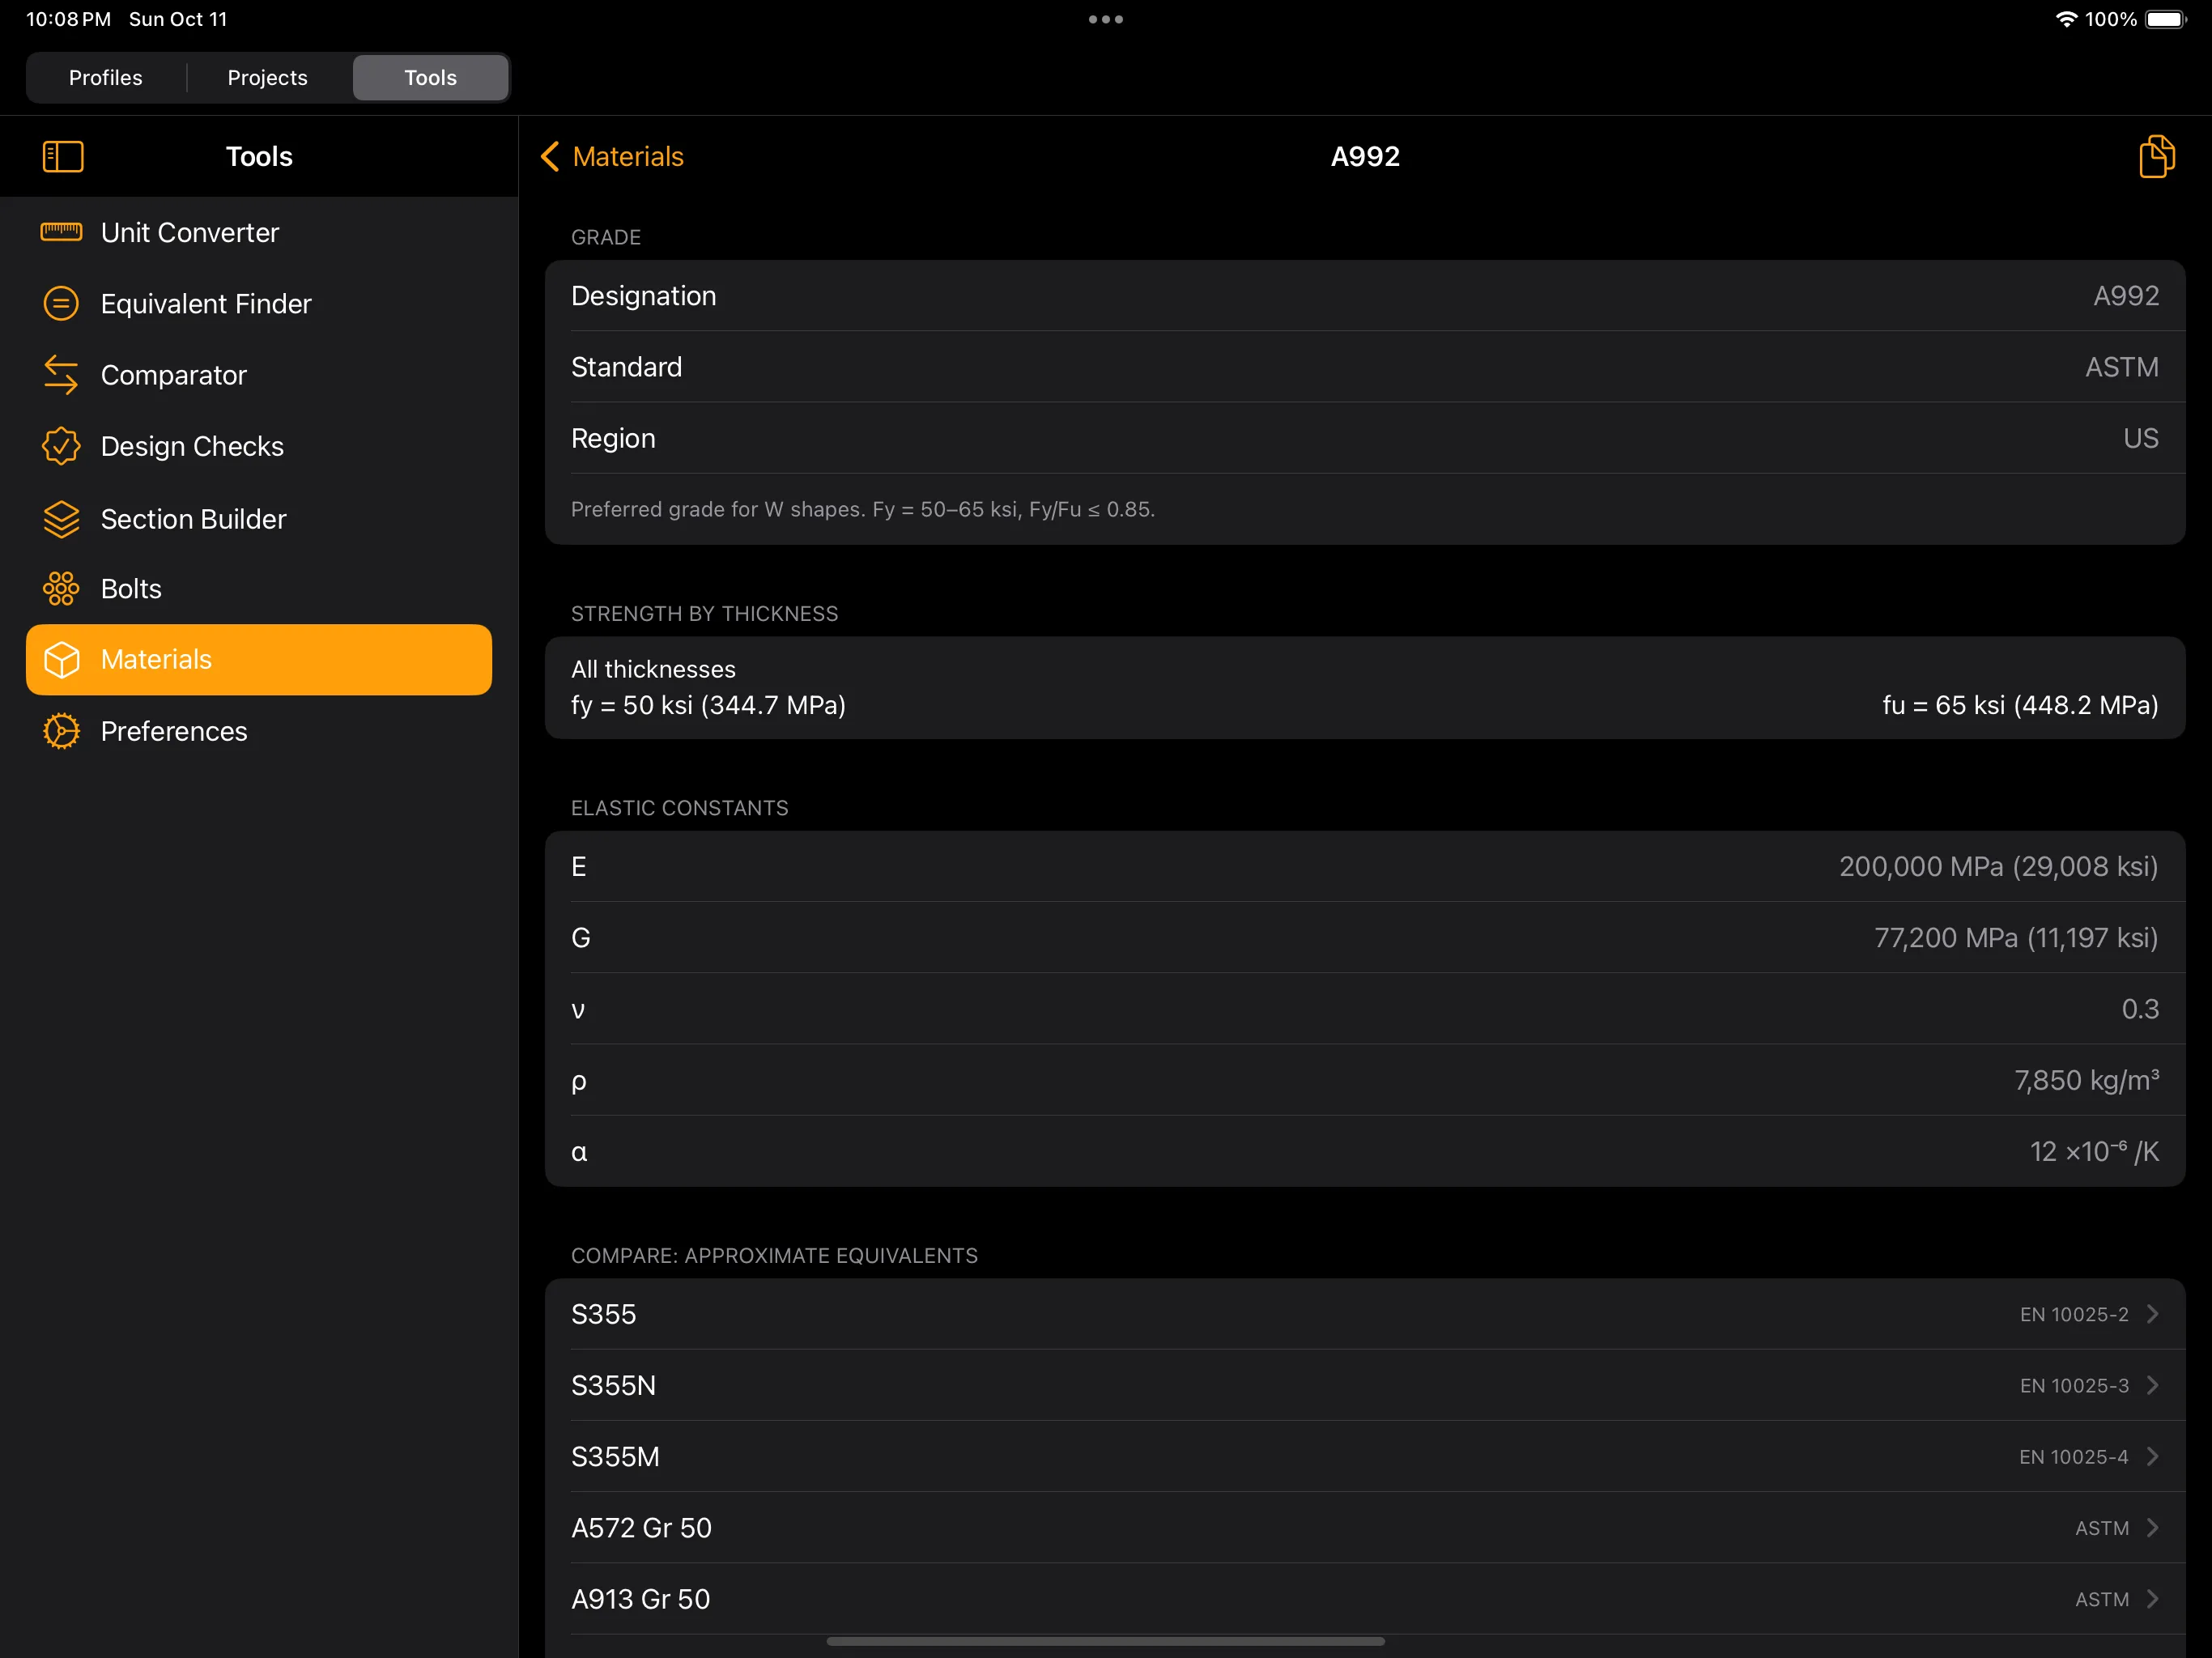
Task: Tap the battery indicator icon
Action: [2166, 19]
